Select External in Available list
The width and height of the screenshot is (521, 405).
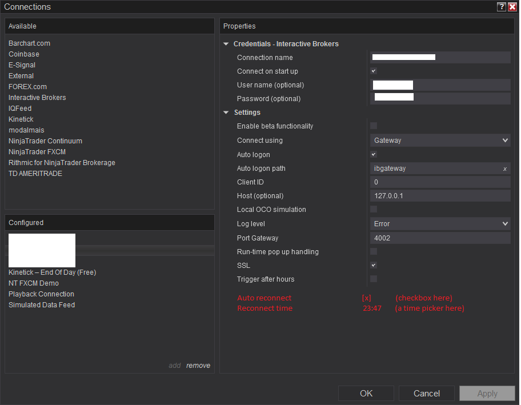tap(21, 76)
